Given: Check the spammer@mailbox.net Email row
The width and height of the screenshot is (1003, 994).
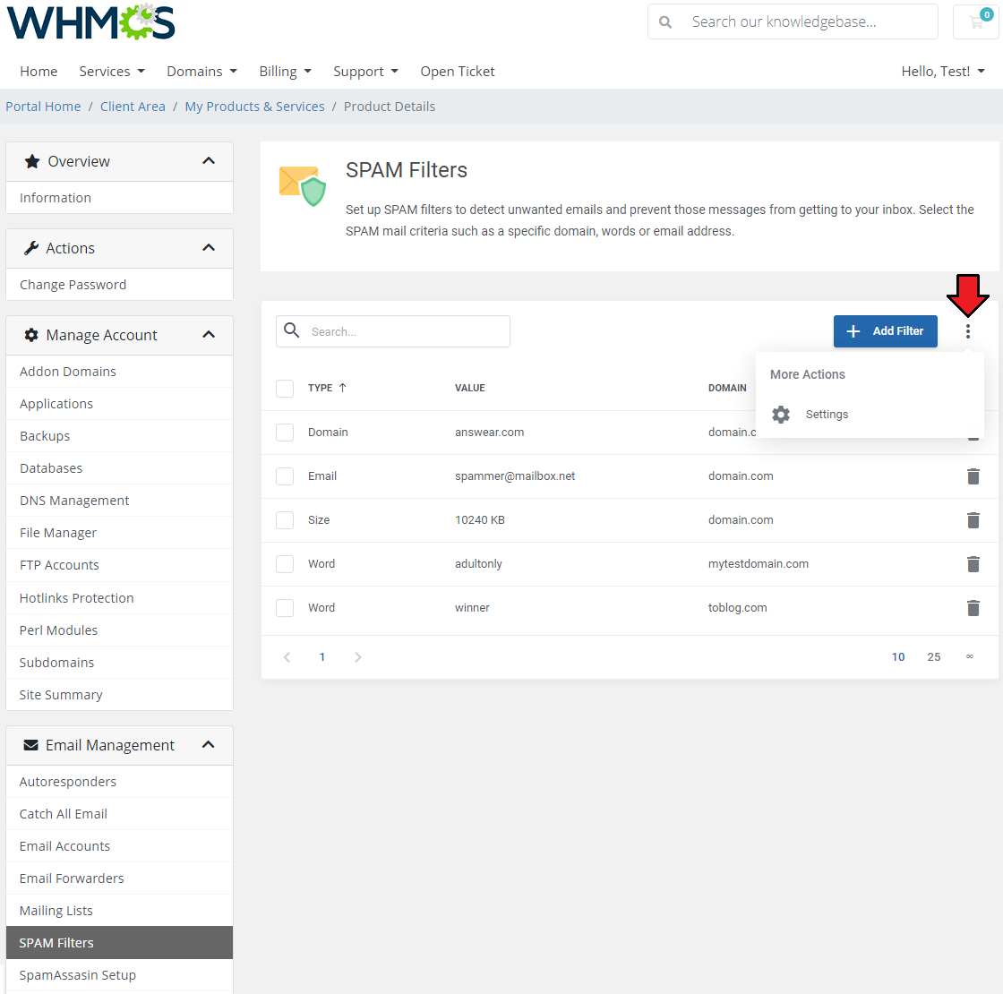Looking at the screenshot, I should tap(285, 476).
